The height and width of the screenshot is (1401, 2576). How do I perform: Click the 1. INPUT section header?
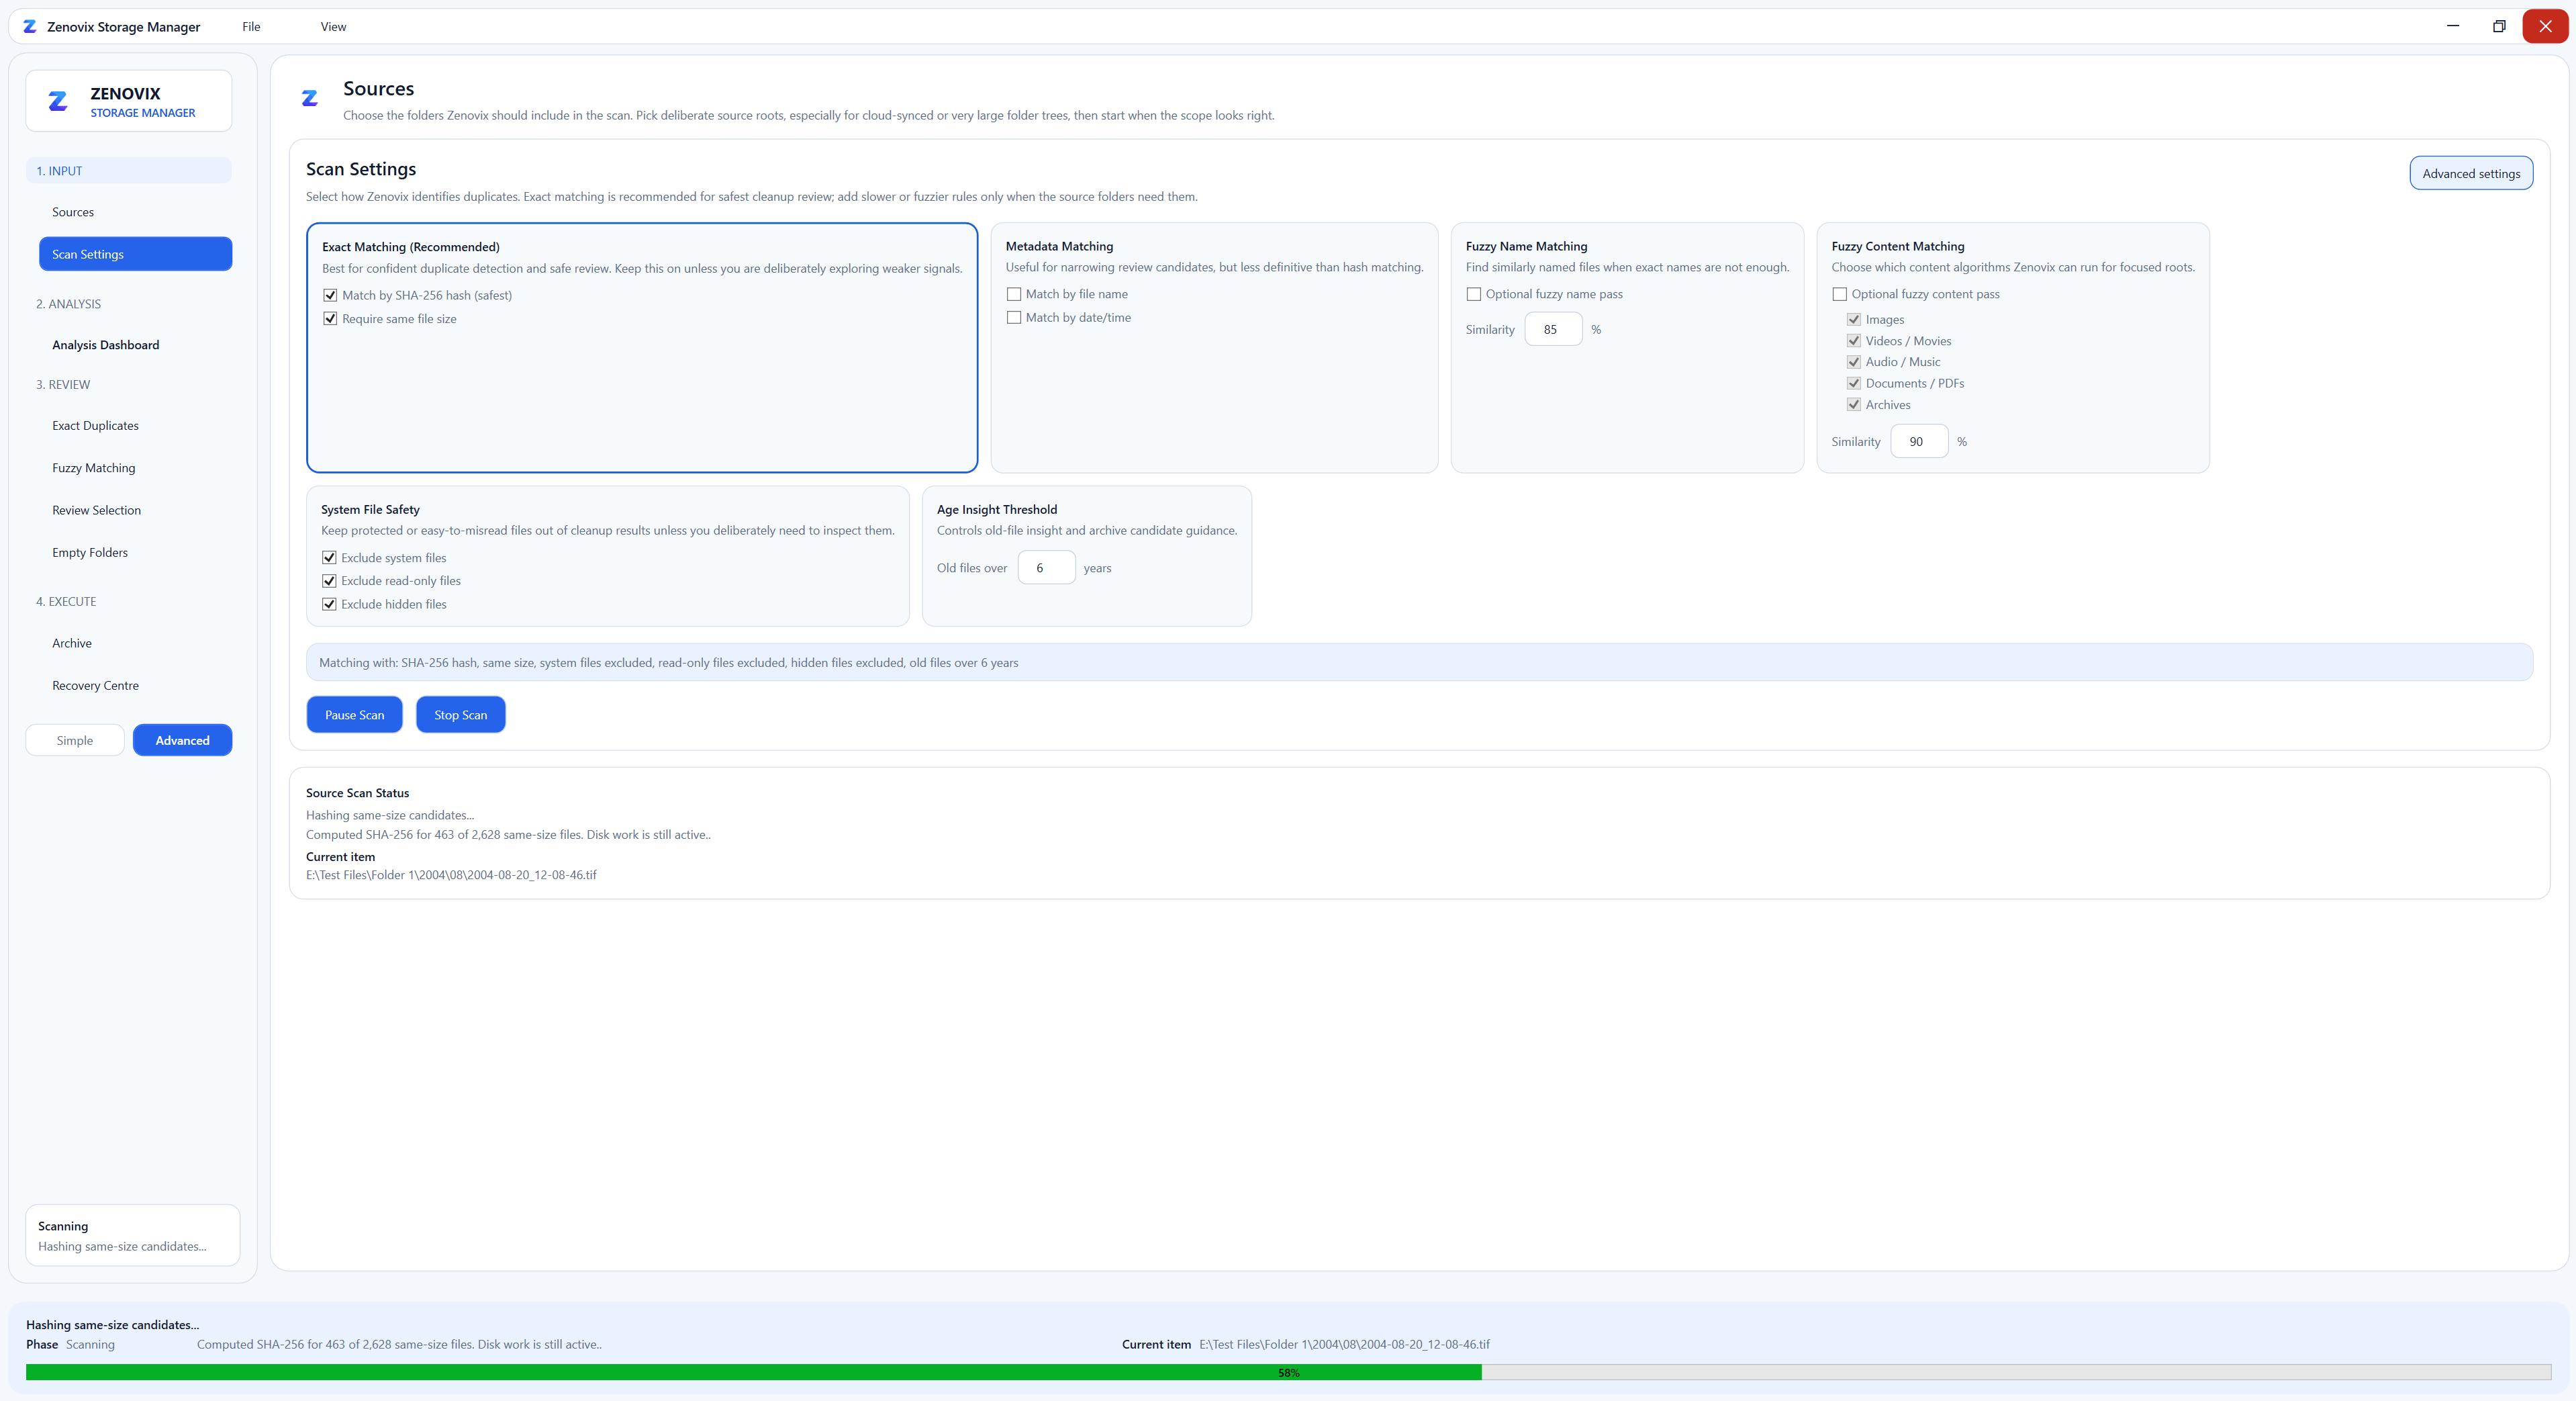click(x=128, y=171)
